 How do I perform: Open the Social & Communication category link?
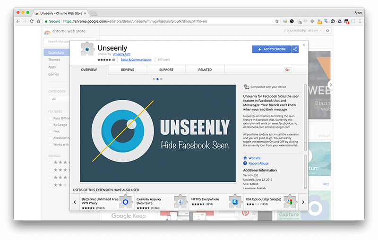136,60
